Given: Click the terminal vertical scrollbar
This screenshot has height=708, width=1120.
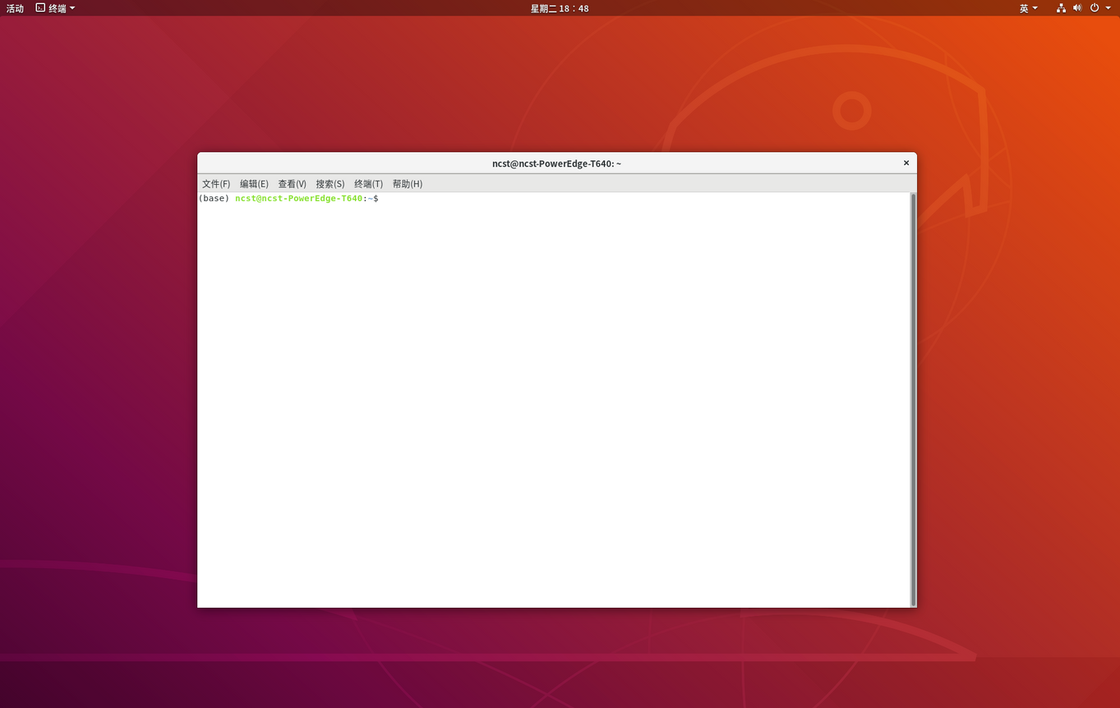Looking at the screenshot, I should coord(913,399).
